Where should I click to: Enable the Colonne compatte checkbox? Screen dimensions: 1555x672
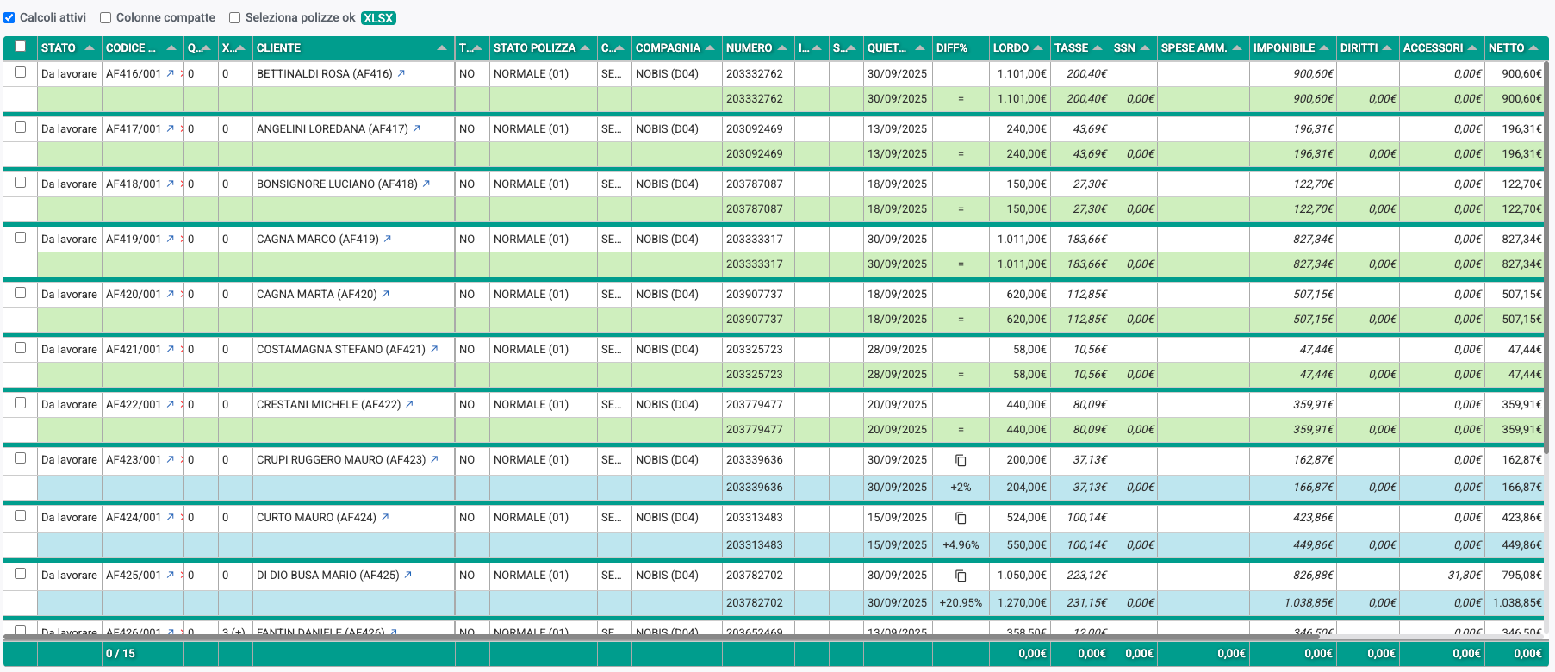[x=106, y=17]
